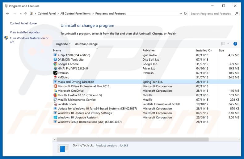
Task: Click Windows 10 Update and Privacy Settings icon
Action: point(55,113)
